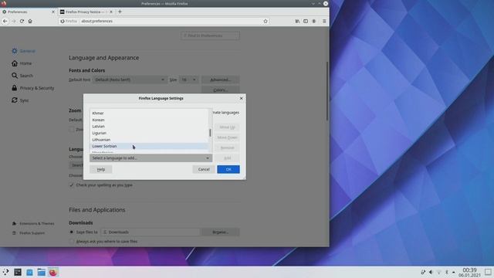This screenshot has height=278, width=494.
Task: Open the network tray icon
Action: click(438, 272)
